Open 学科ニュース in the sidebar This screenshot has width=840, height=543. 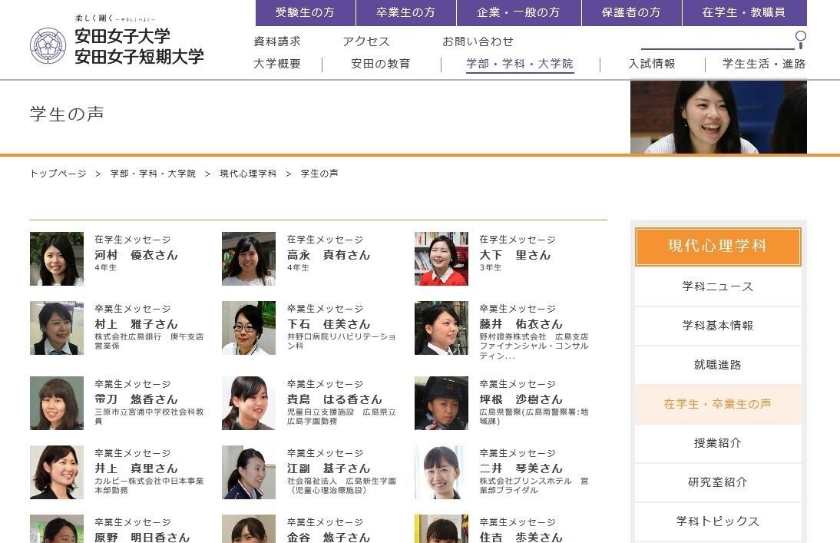coord(718,286)
